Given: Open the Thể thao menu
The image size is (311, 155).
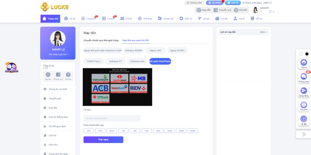Looking at the screenshot, I should (x=145, y=19).
